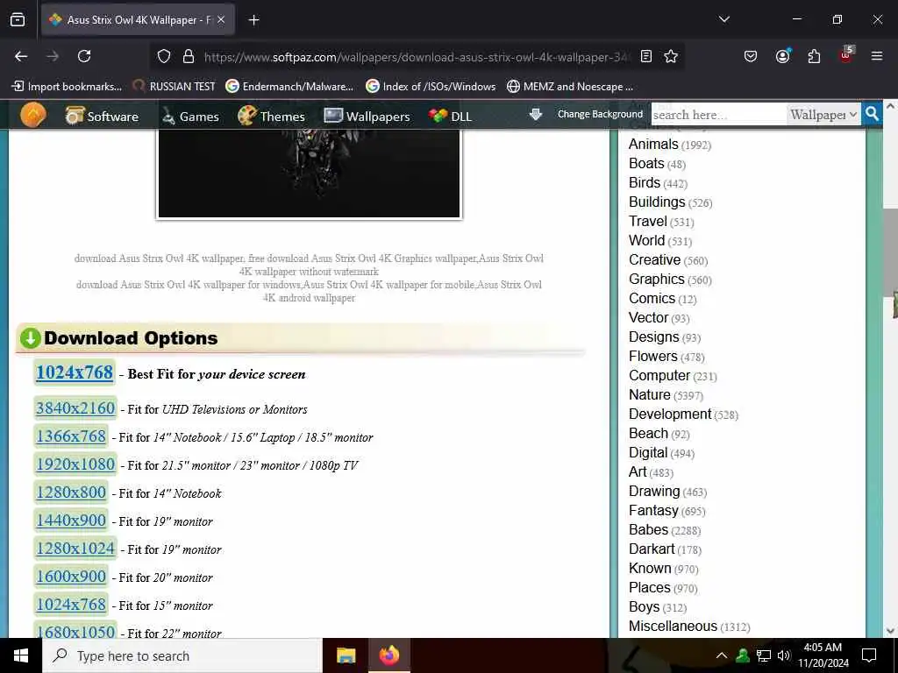The image size is (898, 673).
Task: Open a new tab with plus button
Action: click(253, 20)
